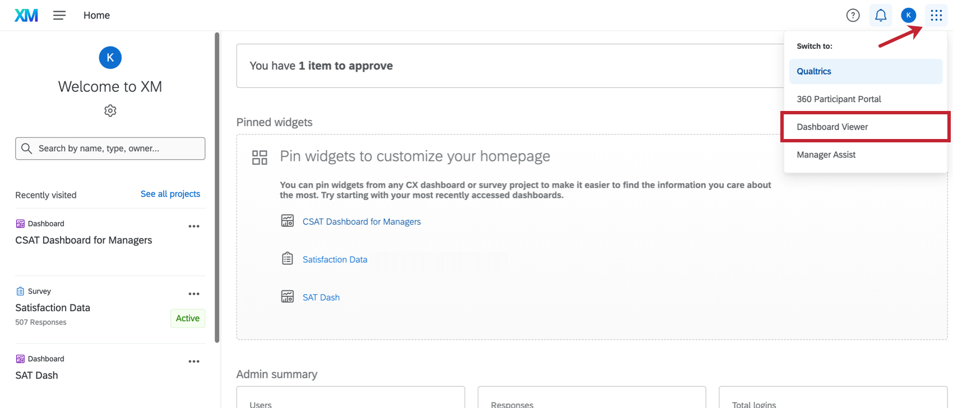Viewport: 953px width, 408px height.
Task: Click the XM logo
Action: [x=26, y=15]
